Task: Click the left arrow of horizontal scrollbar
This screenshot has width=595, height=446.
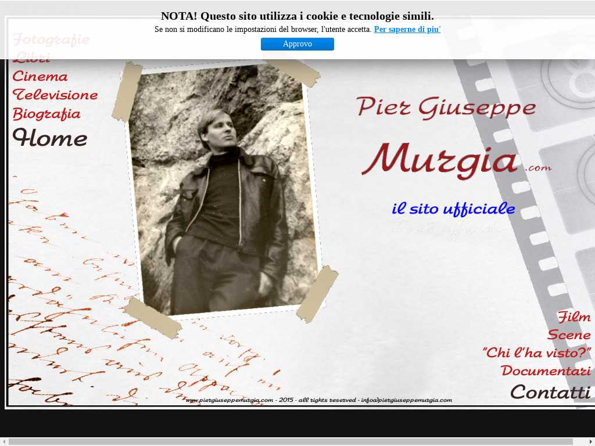Action: (x=4, y=441)
